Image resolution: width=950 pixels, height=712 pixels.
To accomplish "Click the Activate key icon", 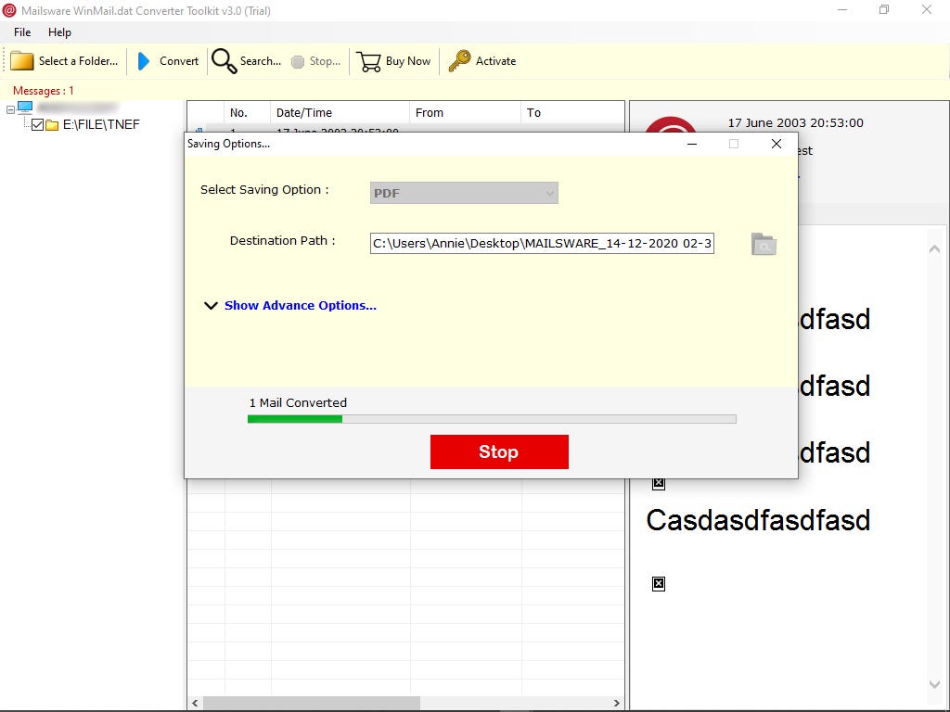I will tap(459, 61).
